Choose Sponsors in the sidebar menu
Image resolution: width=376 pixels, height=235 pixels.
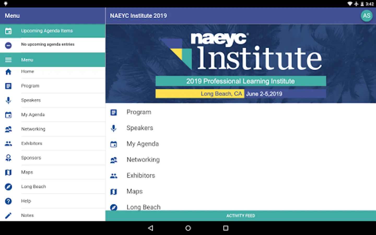coord(52,158)
